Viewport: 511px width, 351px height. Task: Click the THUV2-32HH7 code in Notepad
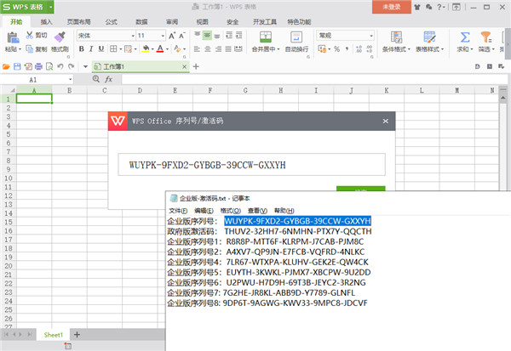298,231
